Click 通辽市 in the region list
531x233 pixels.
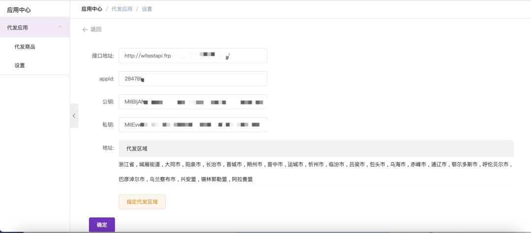tap(439, 165)
